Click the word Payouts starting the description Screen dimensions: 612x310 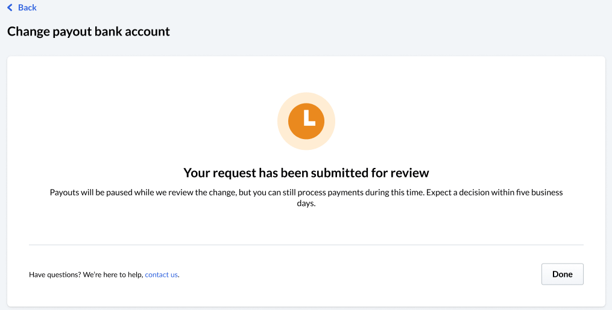[x=65, y=193]
